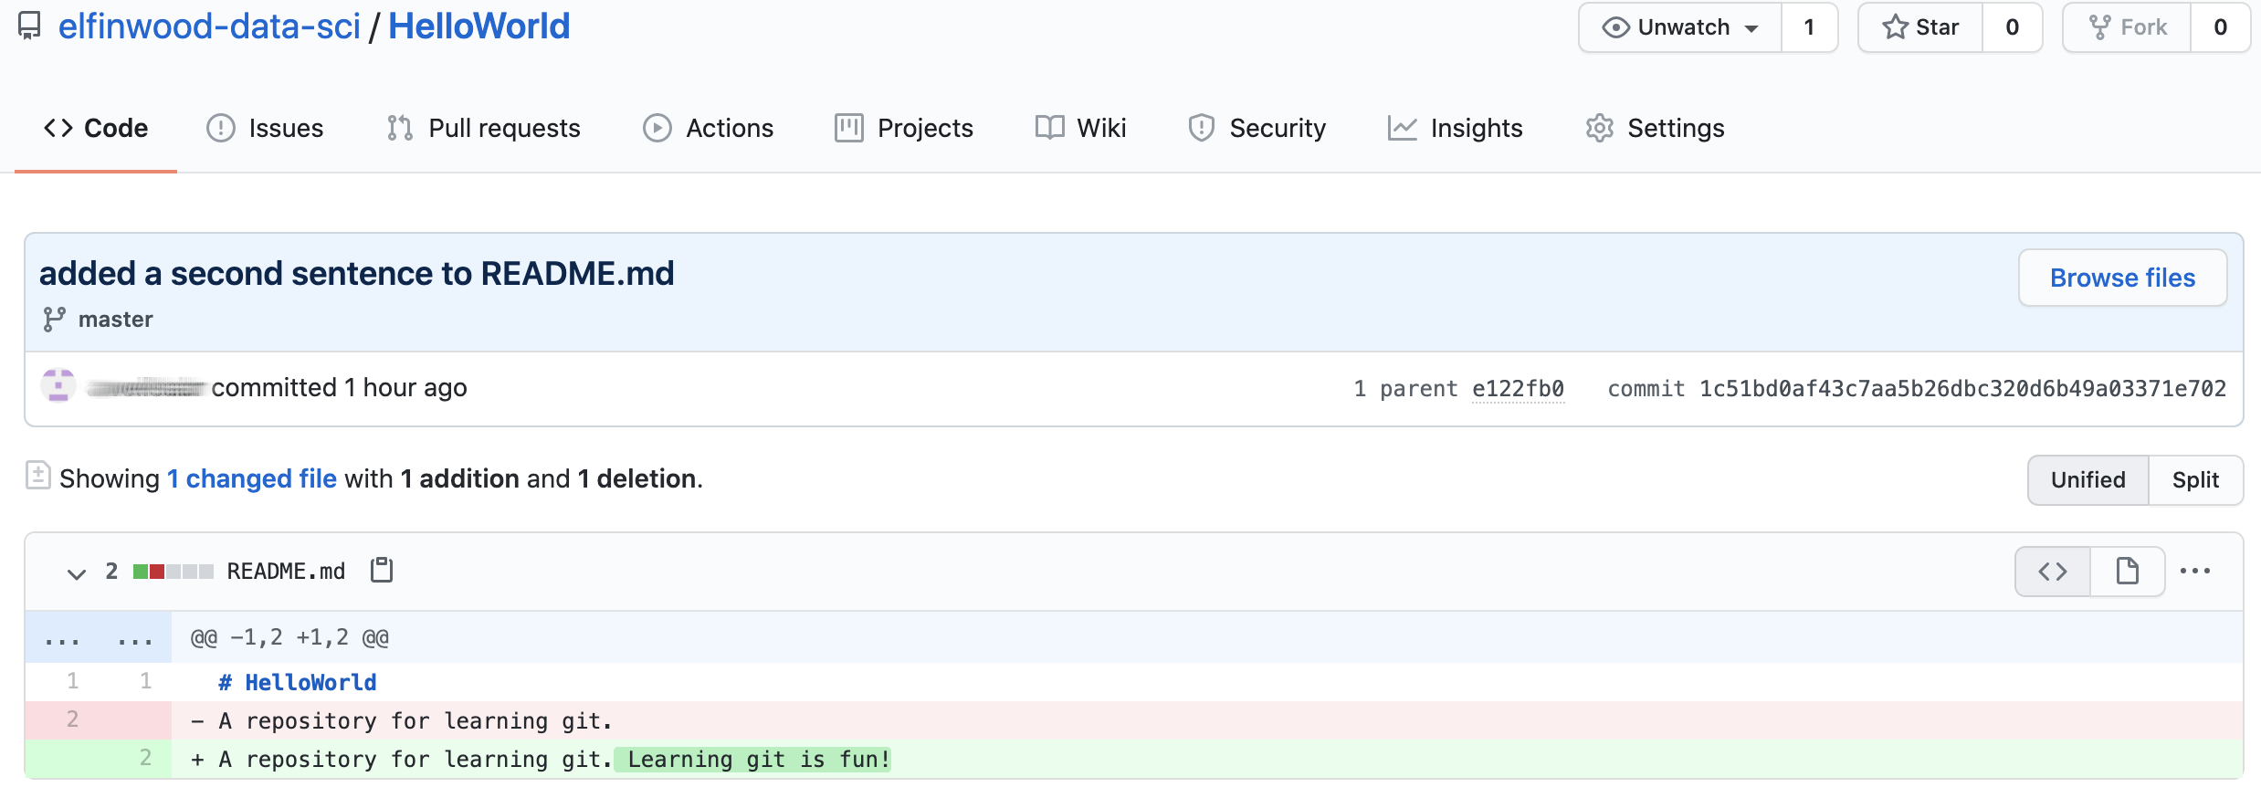The image size is (2261, 798).
Task: Show rich diff with document icon
Action: [2127, 572]
